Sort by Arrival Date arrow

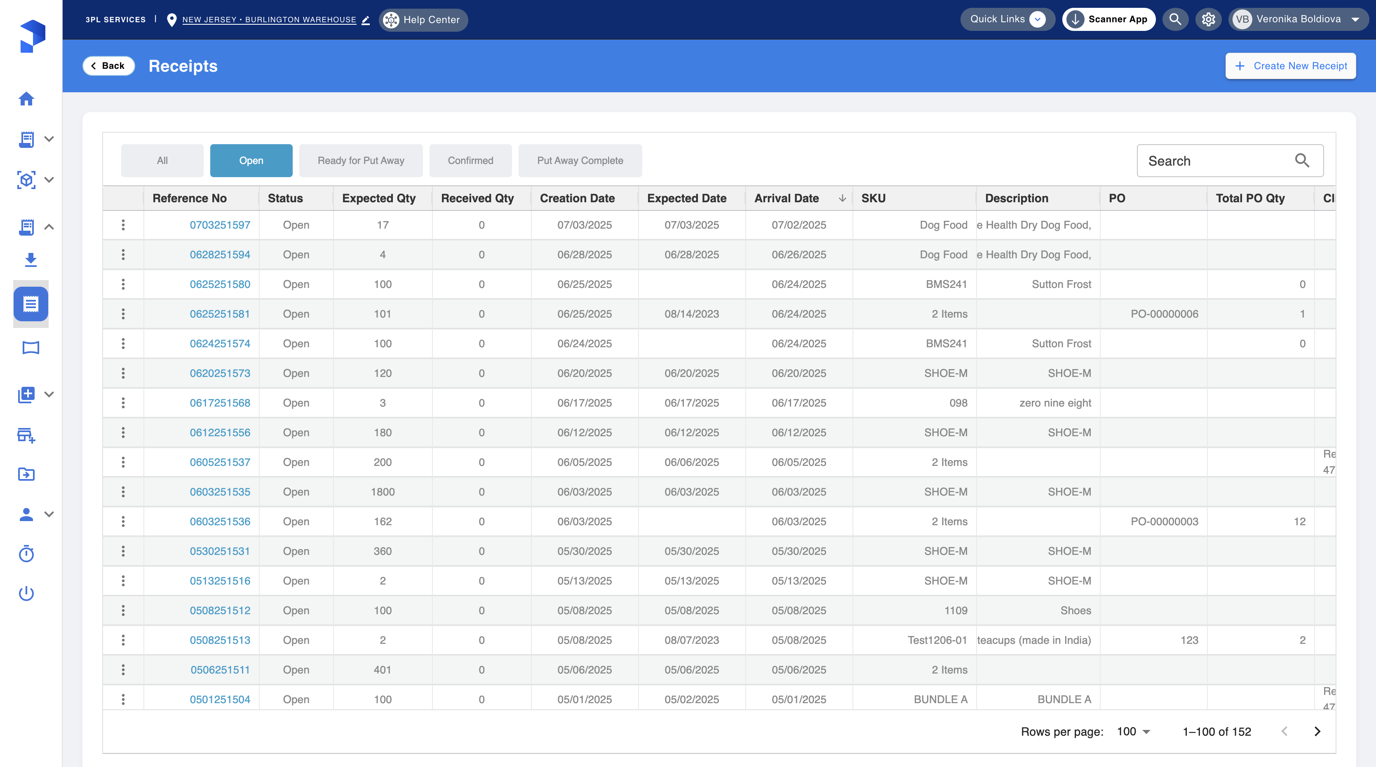(842, 198)
